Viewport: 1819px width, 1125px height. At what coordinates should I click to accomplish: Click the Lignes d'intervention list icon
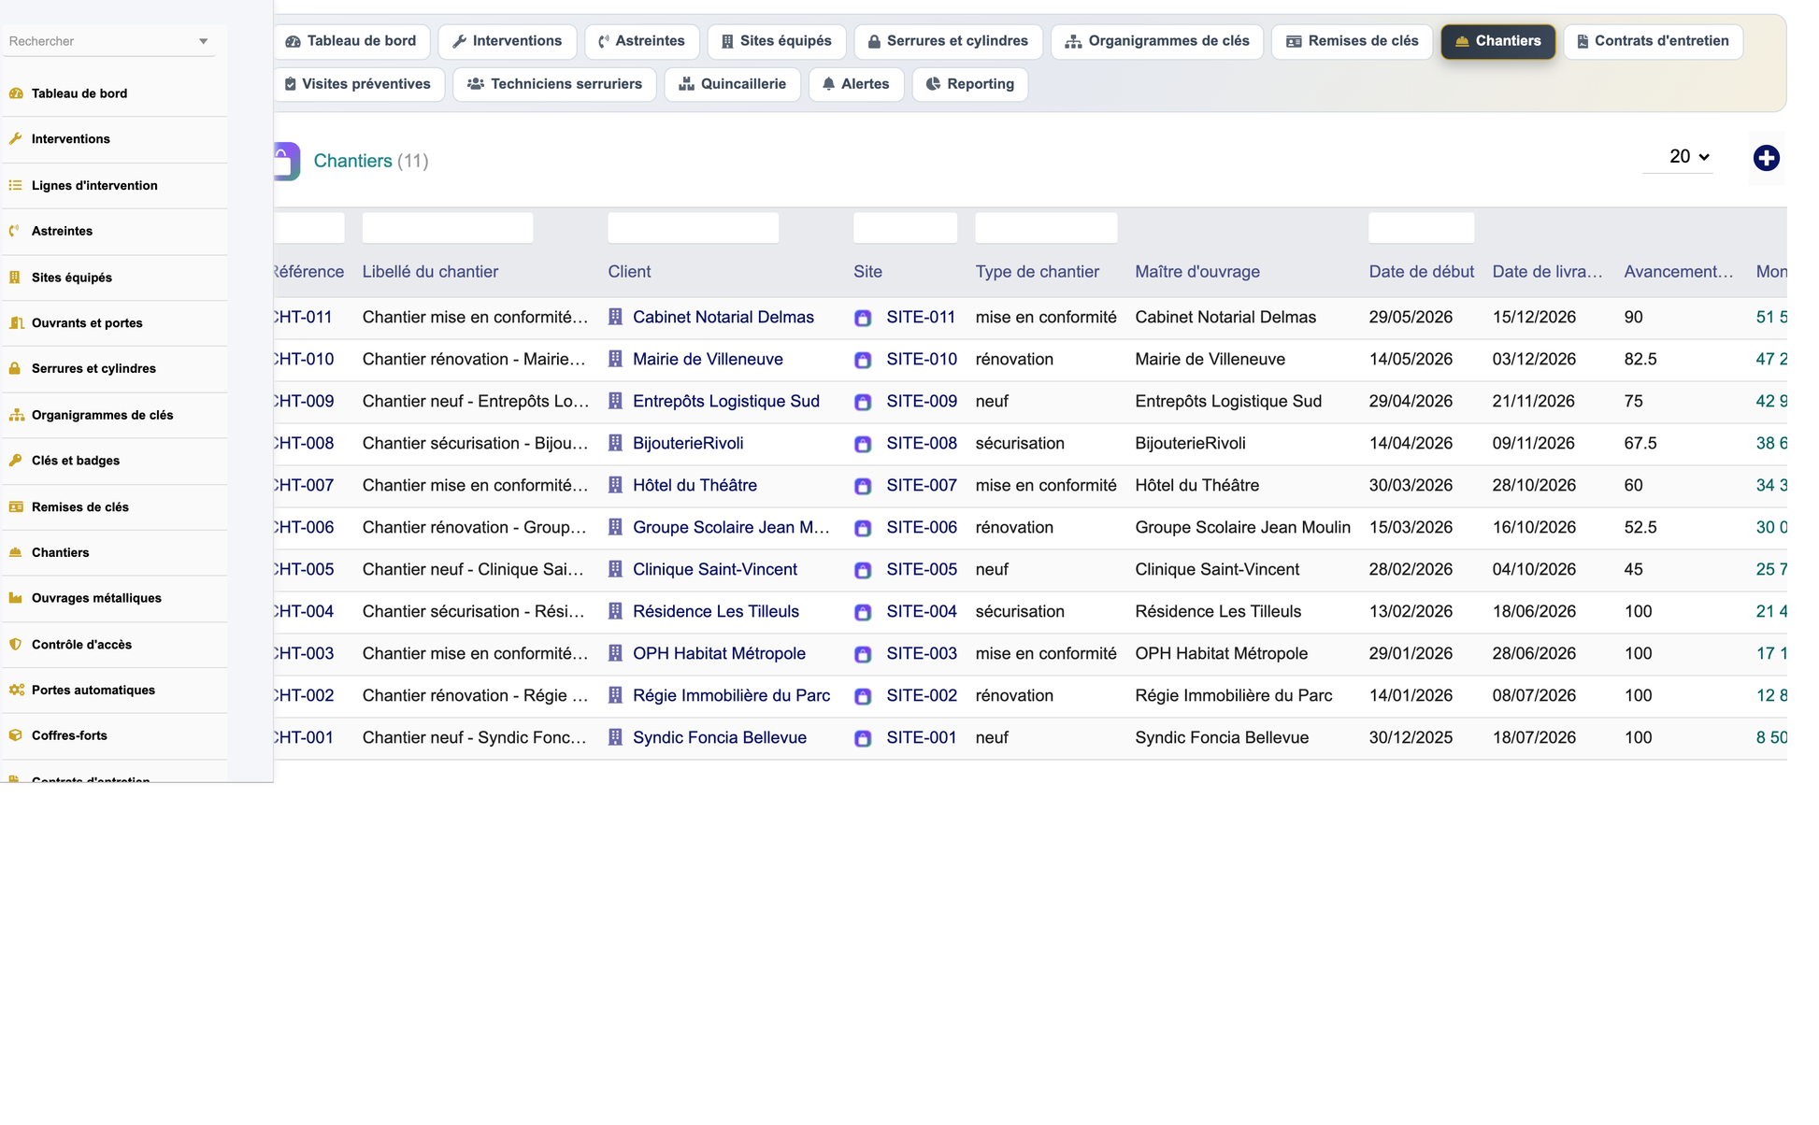[16, 186]
